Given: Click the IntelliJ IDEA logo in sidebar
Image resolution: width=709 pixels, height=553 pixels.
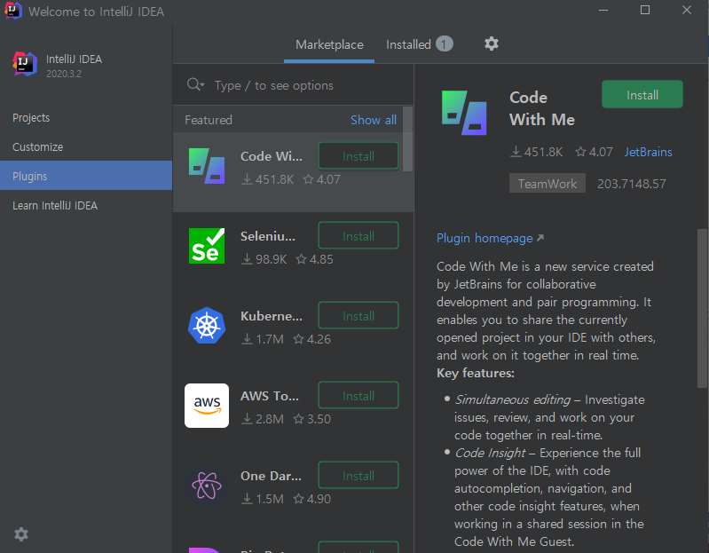Looking at the screenshot, I should (25, 64).
